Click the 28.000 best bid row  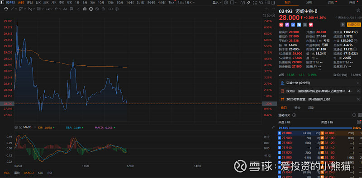click(x=299, y=133)
